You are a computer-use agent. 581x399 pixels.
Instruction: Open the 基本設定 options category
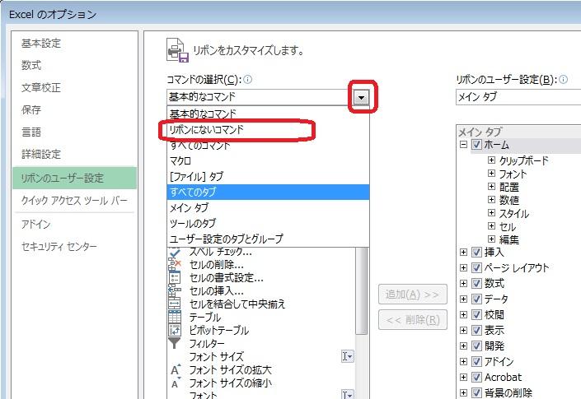click(74, 44)
